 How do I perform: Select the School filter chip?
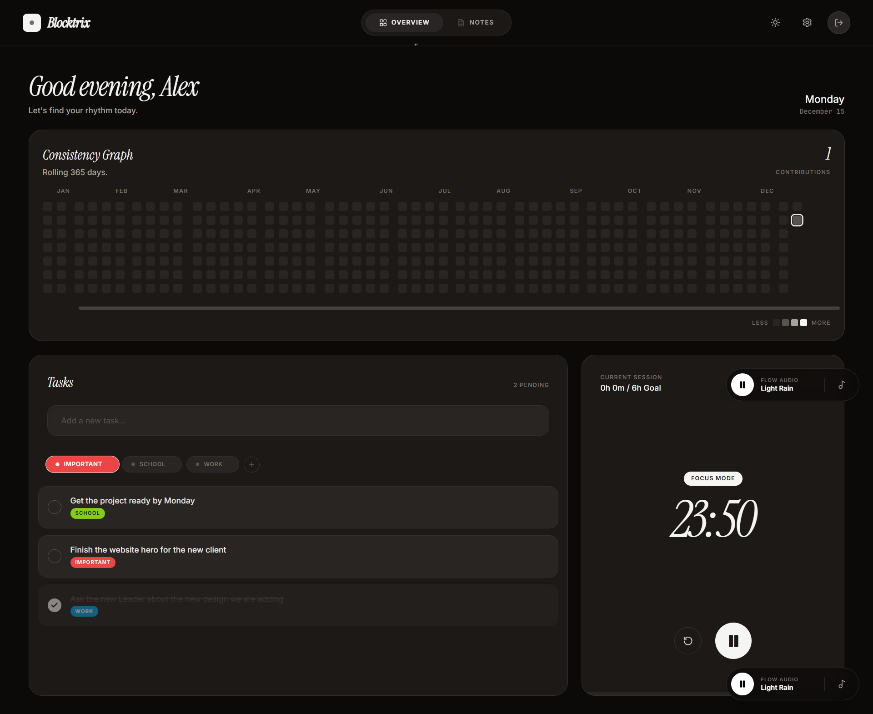151,464
